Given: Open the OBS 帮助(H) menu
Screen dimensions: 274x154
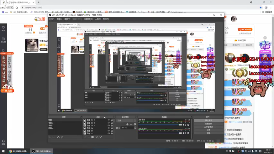Looking at the screenshot, I should point(106,19).
